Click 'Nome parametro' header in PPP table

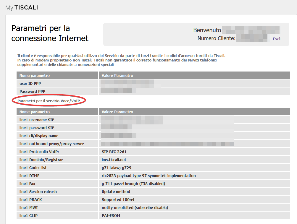(35, 75)
